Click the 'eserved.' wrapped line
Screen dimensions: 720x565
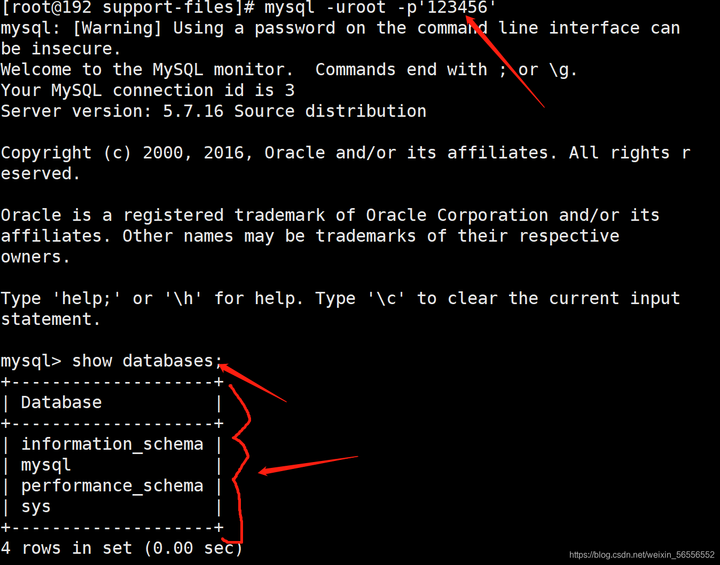pos(41,174)
